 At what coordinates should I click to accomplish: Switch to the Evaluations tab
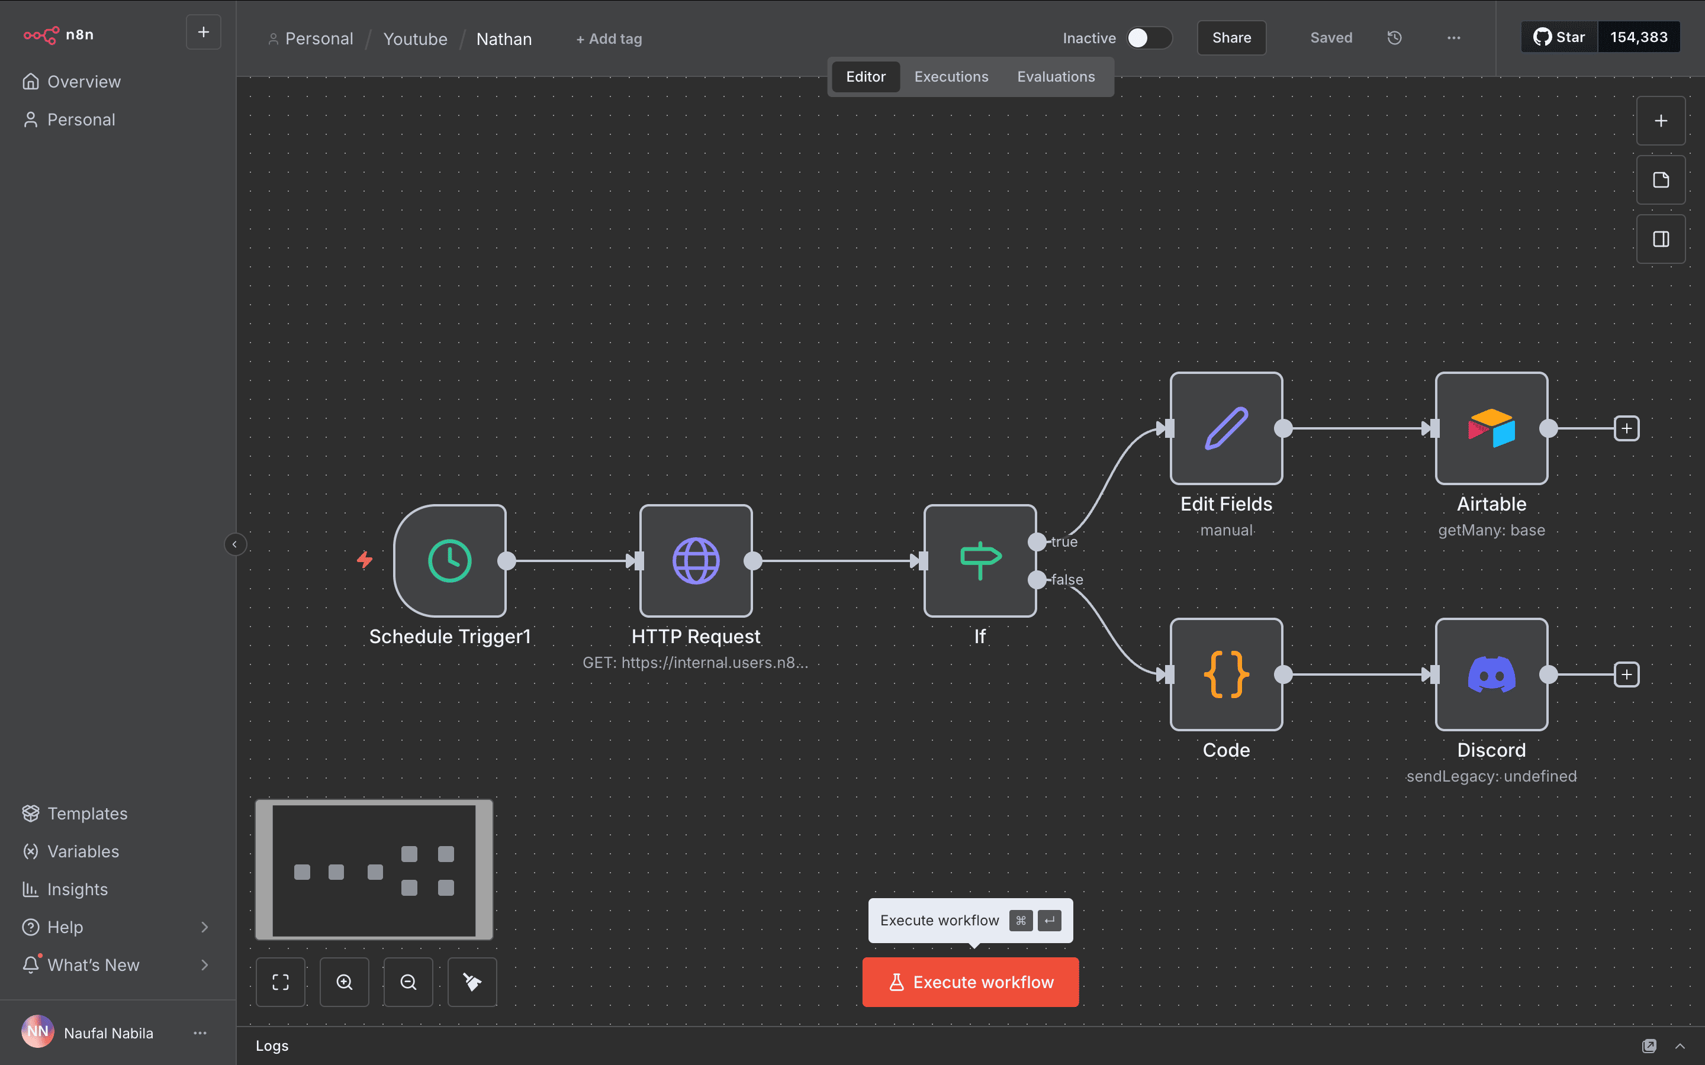[x=1056, y=77]
